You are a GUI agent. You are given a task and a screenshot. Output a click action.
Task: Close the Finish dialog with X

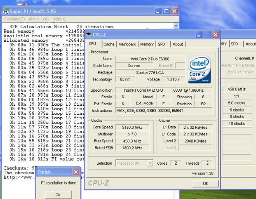click(76, 172)
